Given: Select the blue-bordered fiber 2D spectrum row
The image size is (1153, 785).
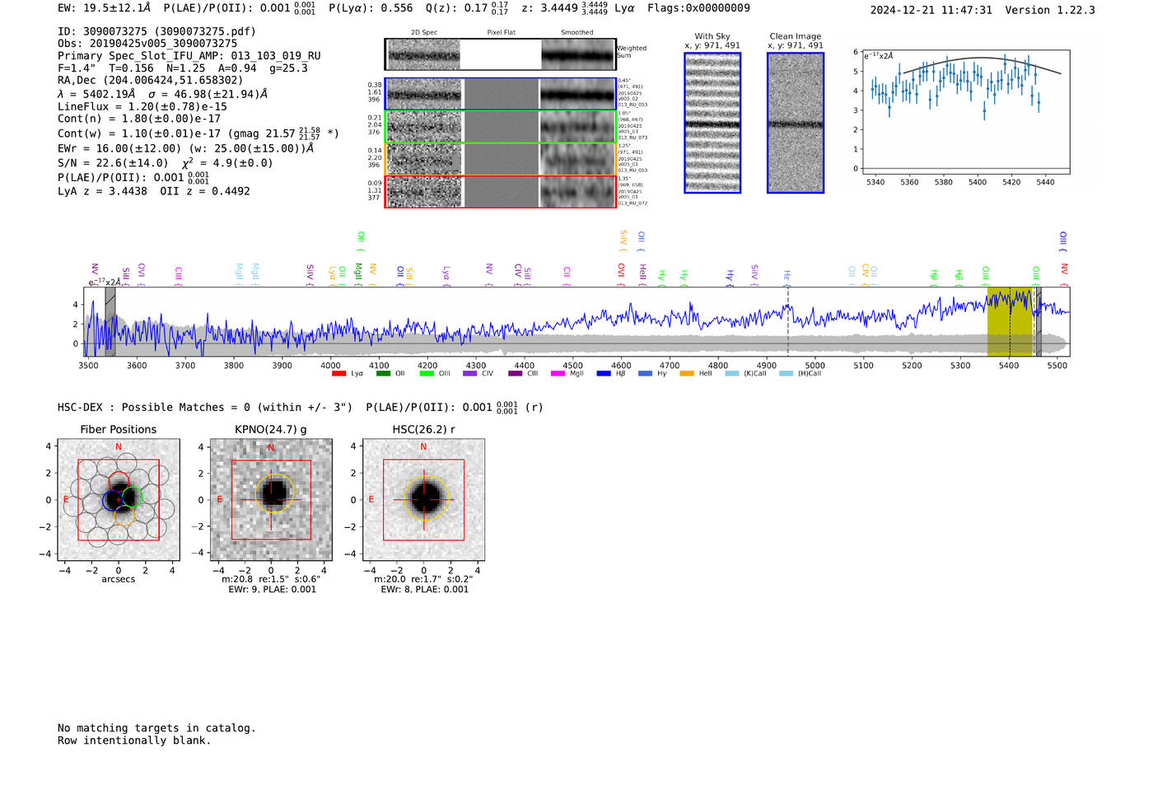Looking at the screenshot, I should tap(501, 94).
